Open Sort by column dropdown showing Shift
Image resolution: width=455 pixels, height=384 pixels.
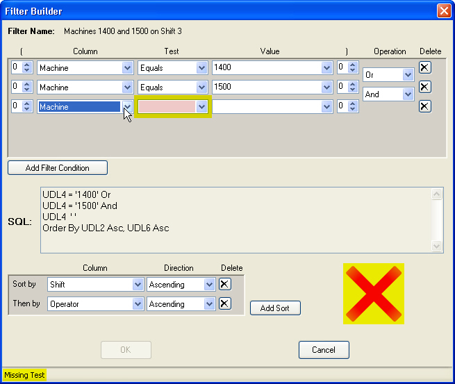[138, 285]
